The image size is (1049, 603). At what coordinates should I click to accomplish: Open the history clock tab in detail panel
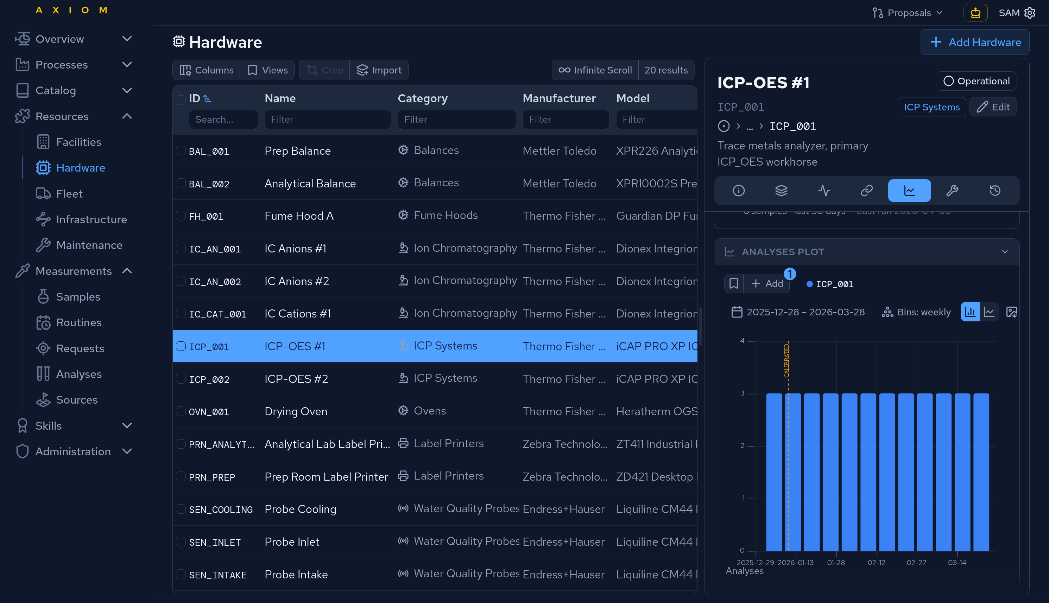tap(995, 191)
